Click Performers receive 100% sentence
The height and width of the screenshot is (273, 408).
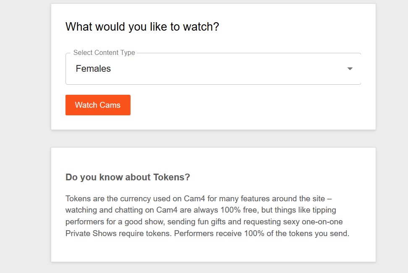coord(262,234)
